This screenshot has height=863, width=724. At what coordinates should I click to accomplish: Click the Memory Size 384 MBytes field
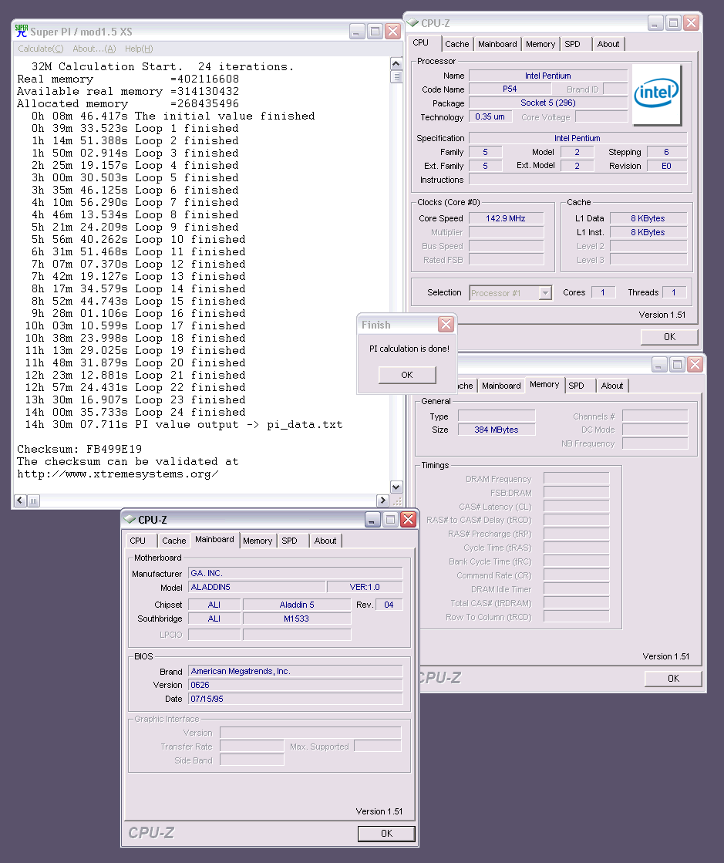click(497, 430)
